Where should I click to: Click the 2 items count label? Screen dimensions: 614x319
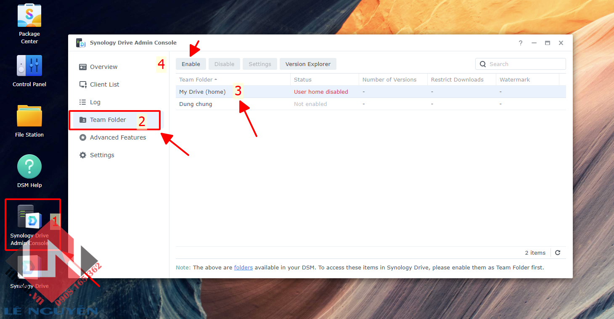tap(535, 253)
